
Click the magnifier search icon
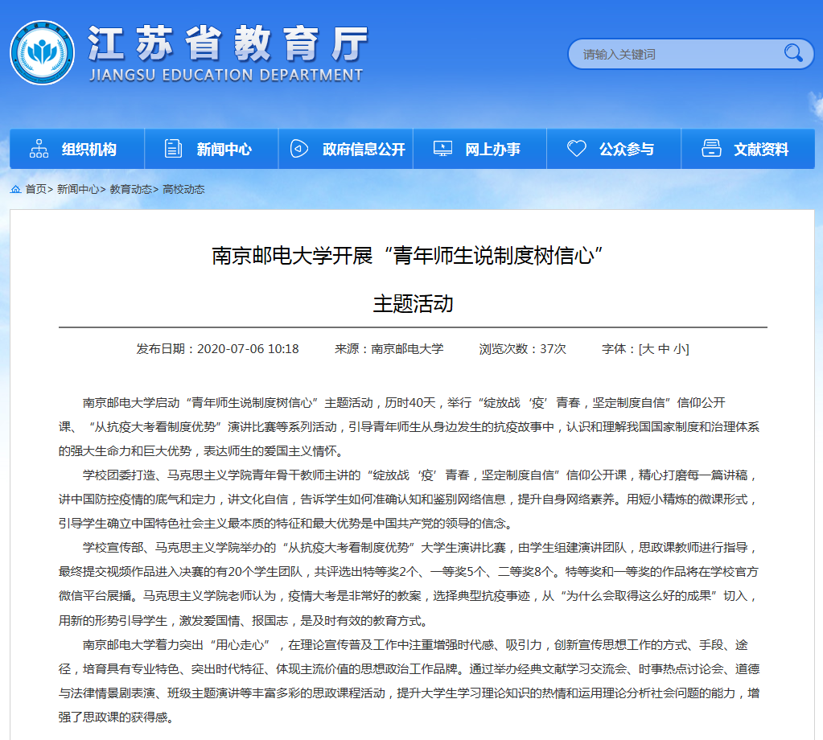pyautogui.click(x=792, y=54)
